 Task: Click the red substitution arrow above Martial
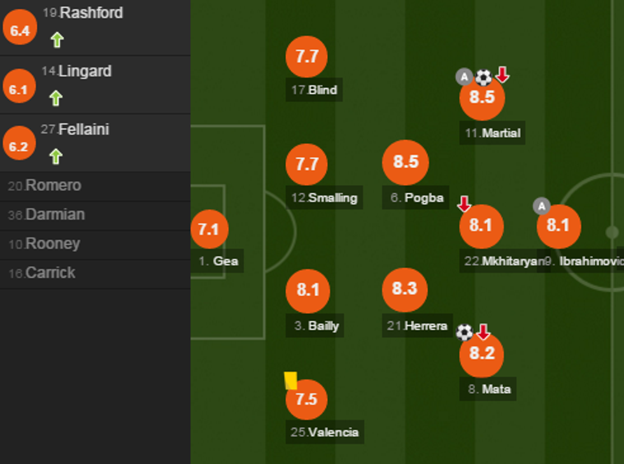(502, 74)
